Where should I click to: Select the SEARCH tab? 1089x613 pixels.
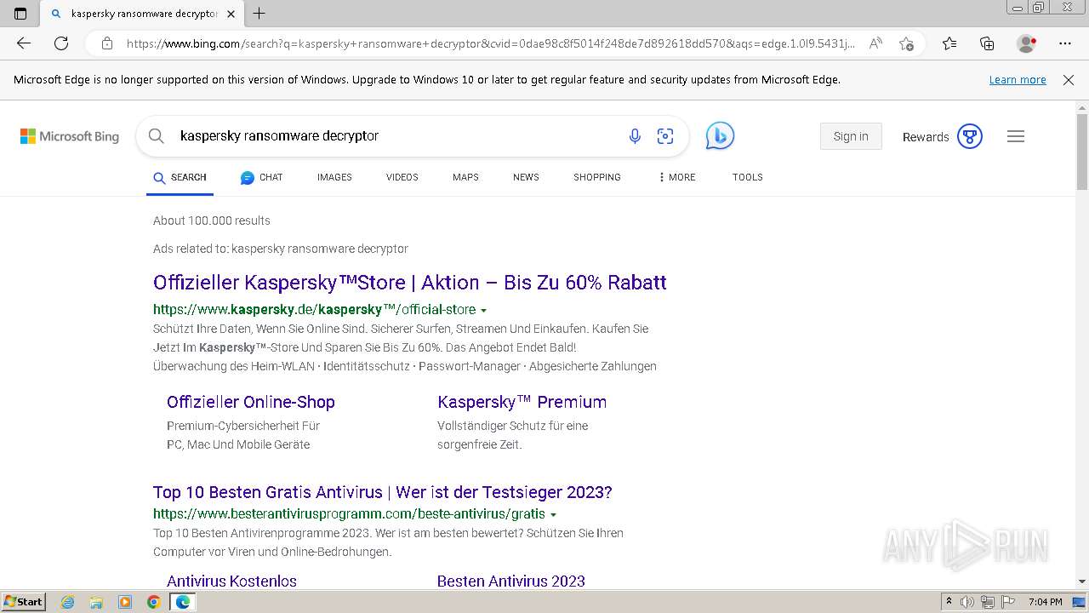point(180,177)
